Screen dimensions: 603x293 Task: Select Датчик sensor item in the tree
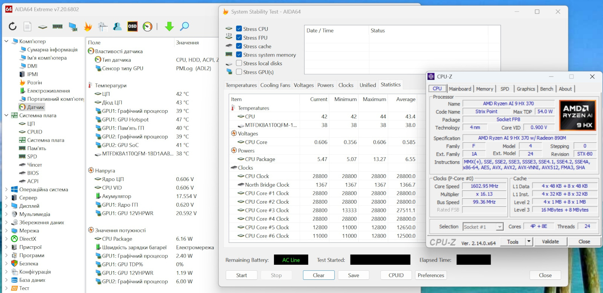pos(32,107)
